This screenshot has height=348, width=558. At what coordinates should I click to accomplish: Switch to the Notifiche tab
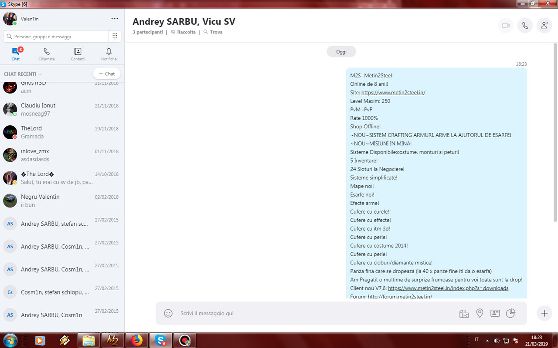(x=109, y=54)
